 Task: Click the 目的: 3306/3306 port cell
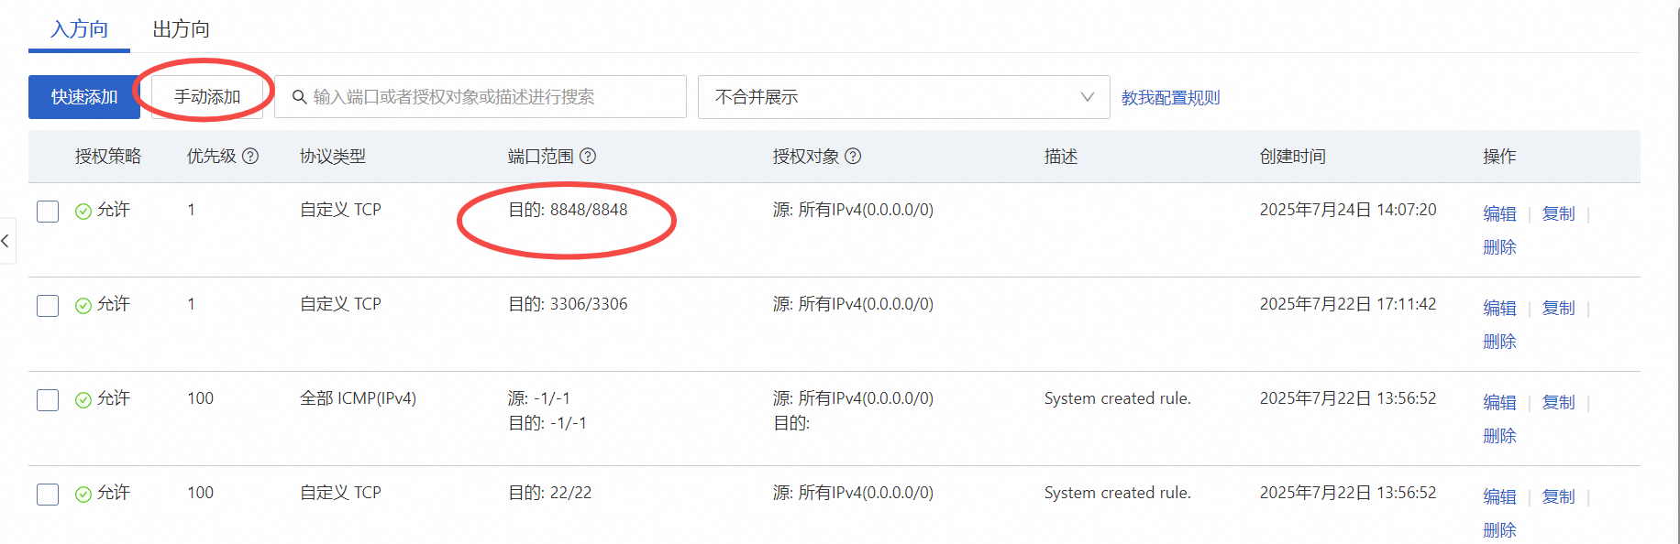click(568, 304)
